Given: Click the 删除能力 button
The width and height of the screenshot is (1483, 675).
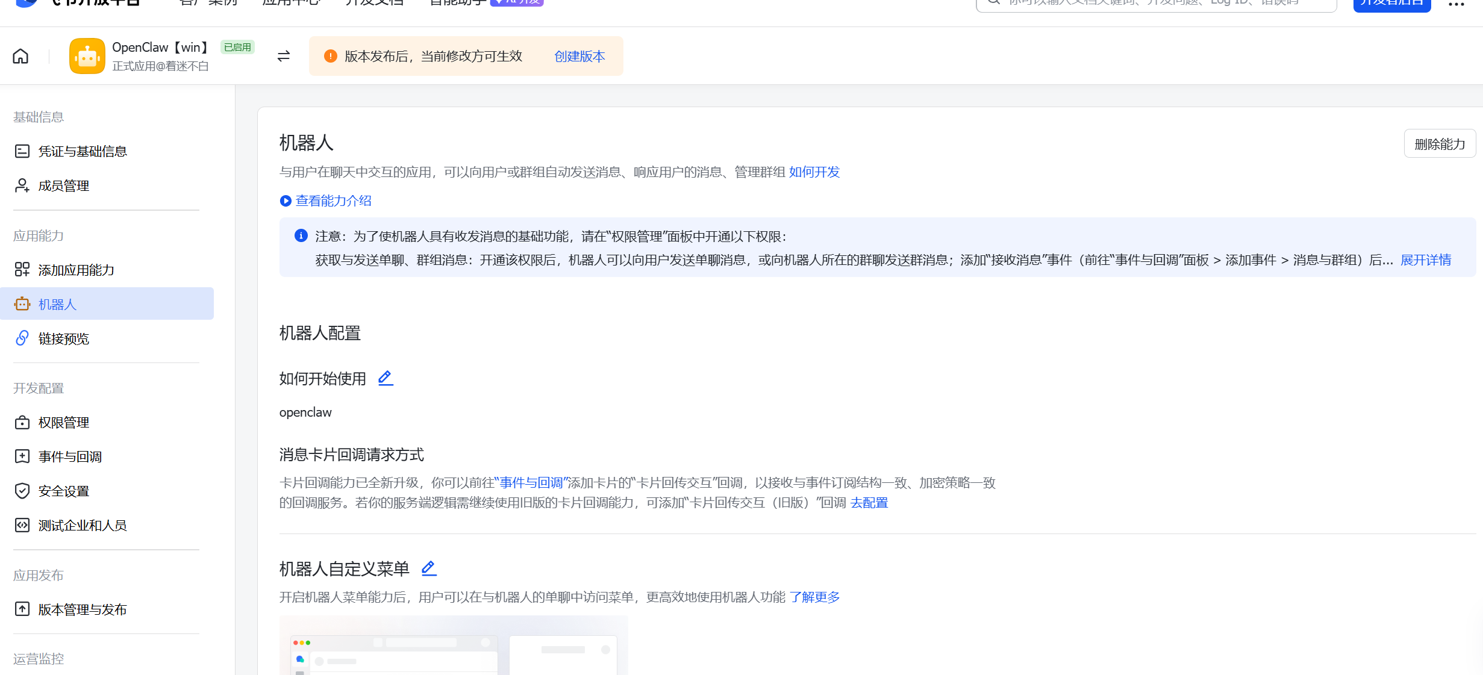Looking at the screenshot, I should pyautogui.click(x=1440, y=144).
